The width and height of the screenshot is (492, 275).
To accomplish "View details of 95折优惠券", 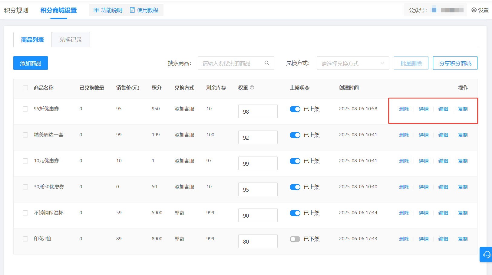I will (x=424, y=109).
